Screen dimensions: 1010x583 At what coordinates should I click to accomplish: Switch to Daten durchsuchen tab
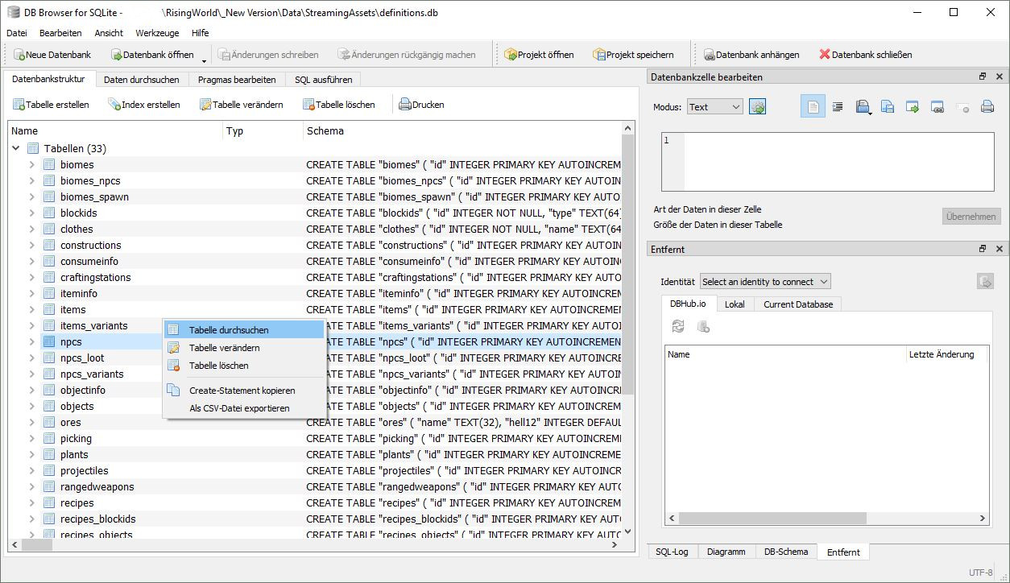point(142,80)
